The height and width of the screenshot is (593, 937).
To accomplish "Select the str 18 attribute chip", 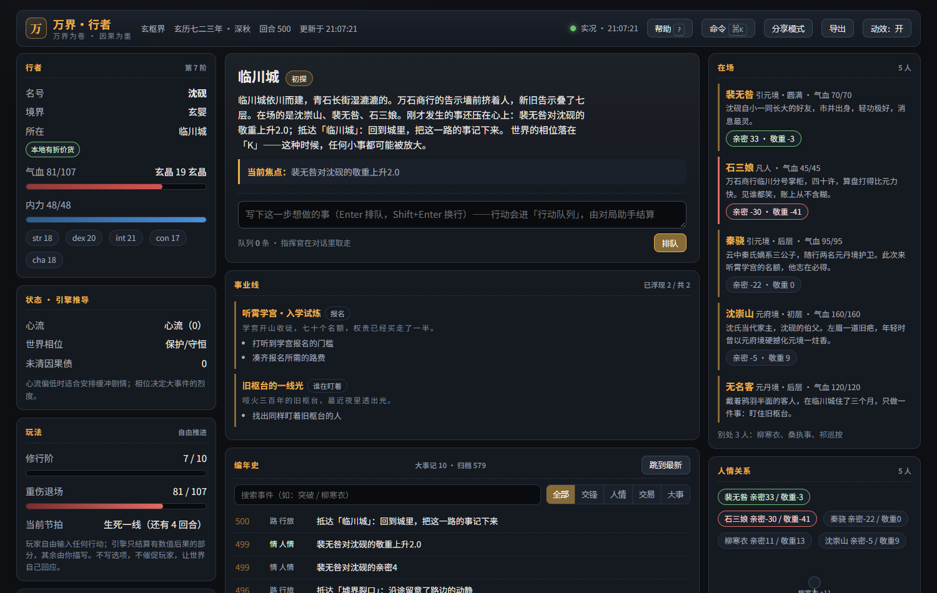I will tap(42, 238).
